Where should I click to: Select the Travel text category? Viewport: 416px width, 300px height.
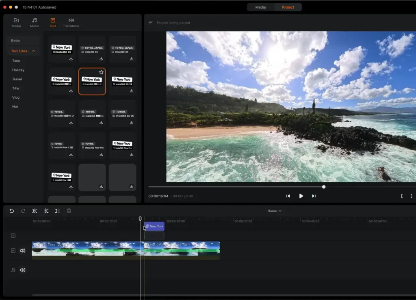click(17, 79)
